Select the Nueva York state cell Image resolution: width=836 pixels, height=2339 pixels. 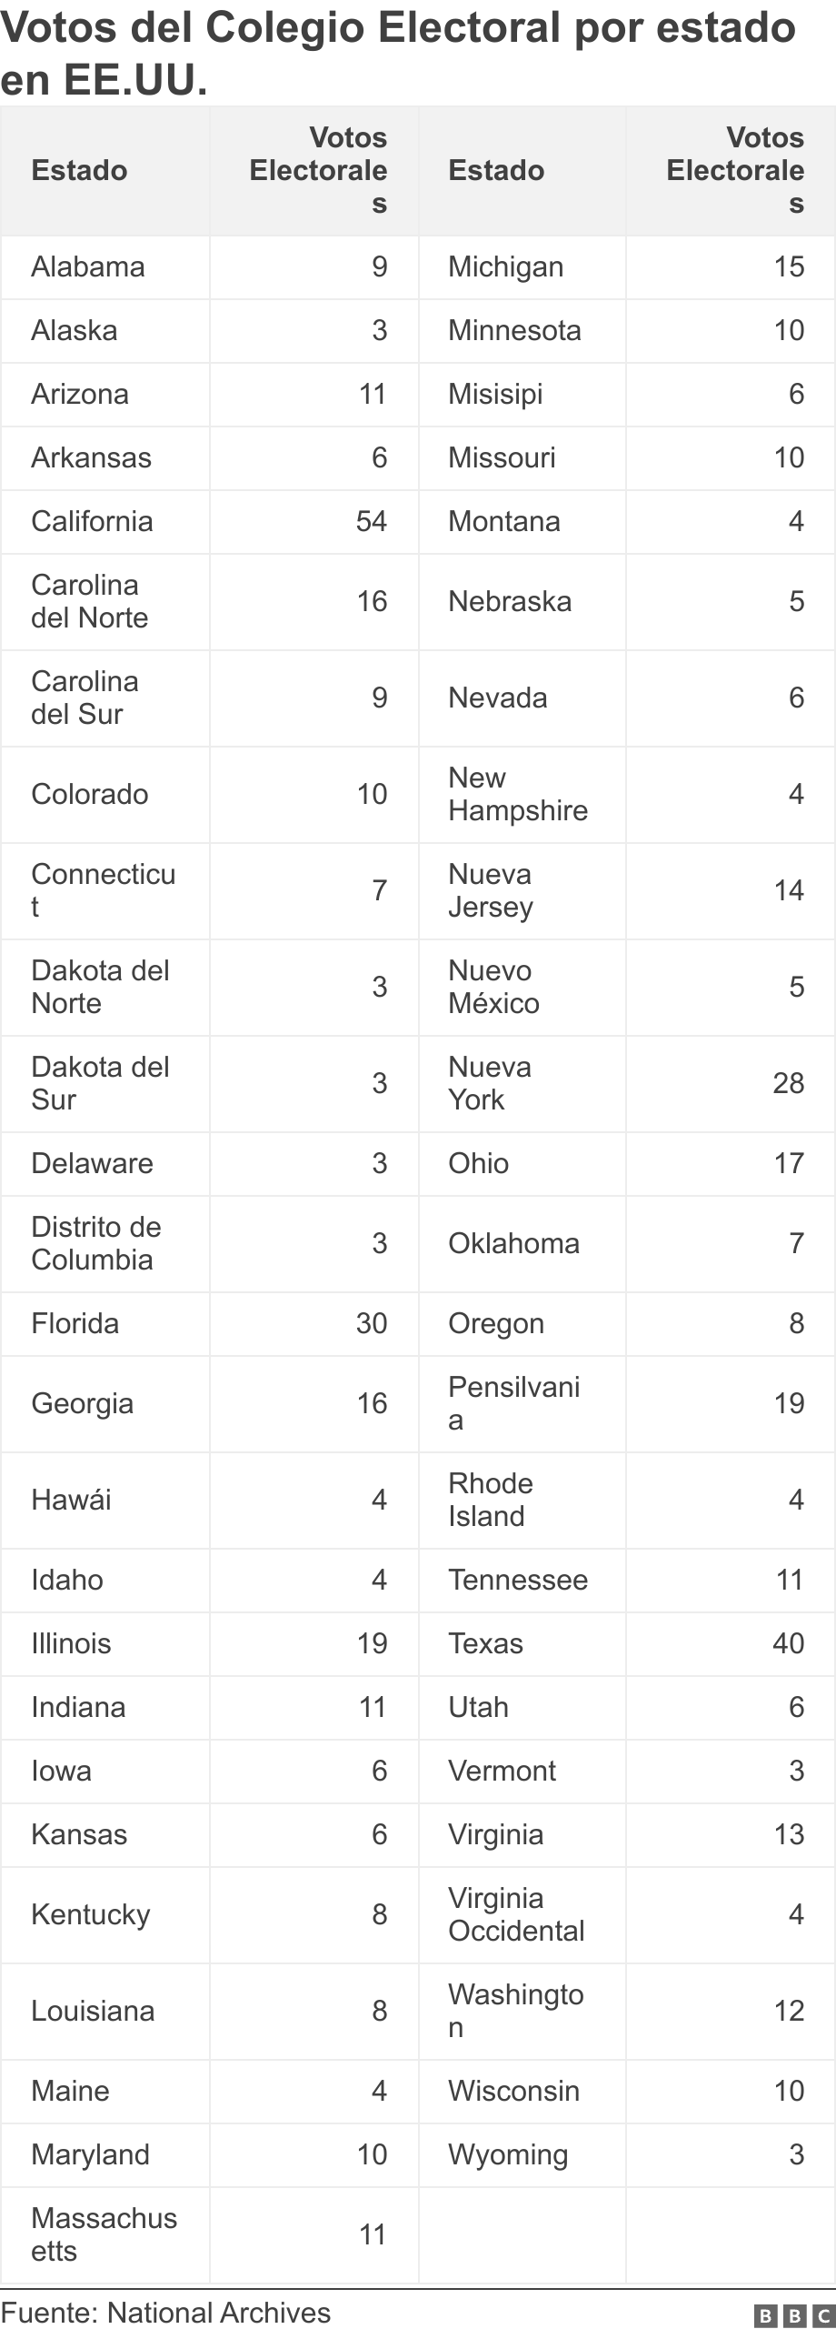click(x=489, y=1083)
